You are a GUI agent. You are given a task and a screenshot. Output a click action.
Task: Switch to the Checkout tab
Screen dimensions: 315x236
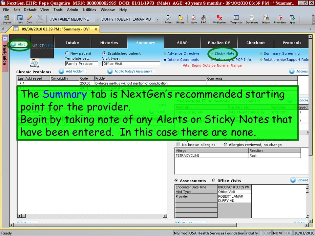(256, 43)
